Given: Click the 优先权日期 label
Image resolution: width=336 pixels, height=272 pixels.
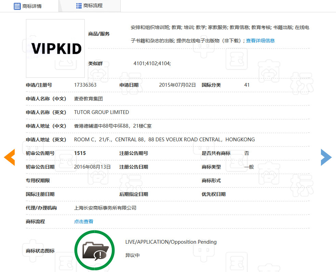Looking at the screenshot, I should point(213,194).
